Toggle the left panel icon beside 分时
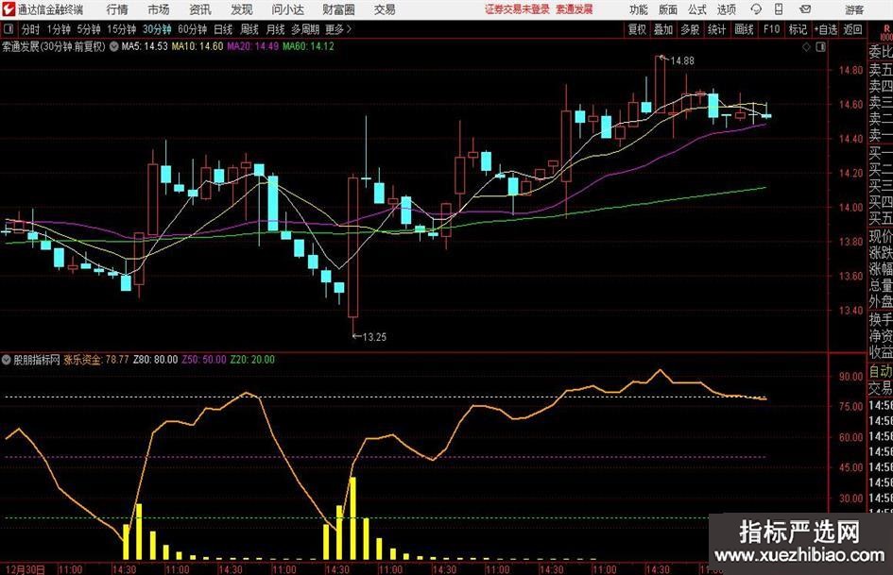This screenshot has height=575, width=893. pos(8,28)
